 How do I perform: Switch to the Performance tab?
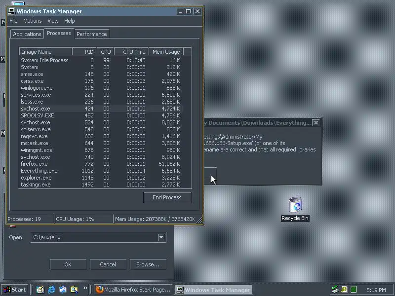tap(92, 34)
